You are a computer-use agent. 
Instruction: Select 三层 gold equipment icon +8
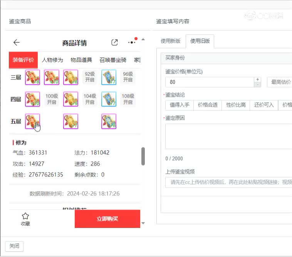coord(71,77)
